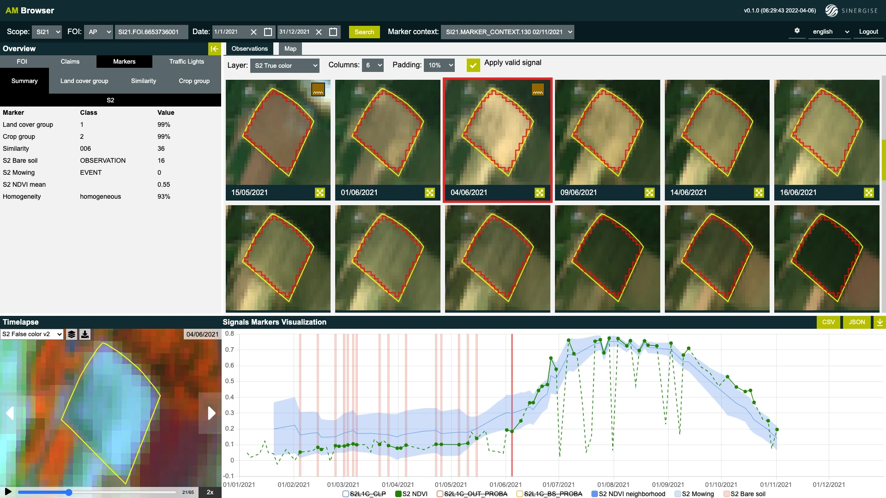Clear the end date 31/12/2021
886x498 pixels.
[319, 32]
